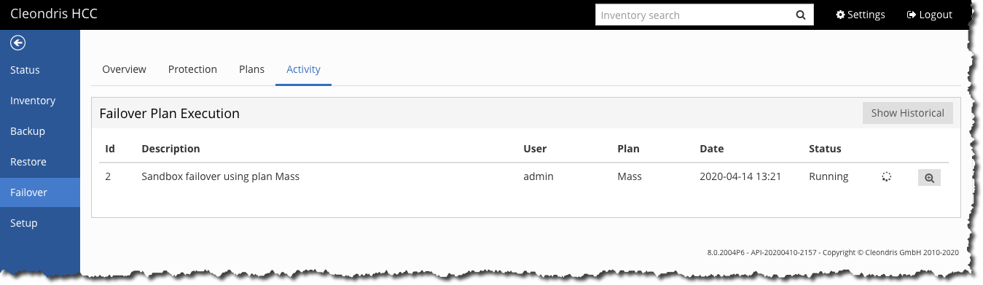Select the Plans tab
The width and height of the screenshot is (983, 285).
(251, 69)
